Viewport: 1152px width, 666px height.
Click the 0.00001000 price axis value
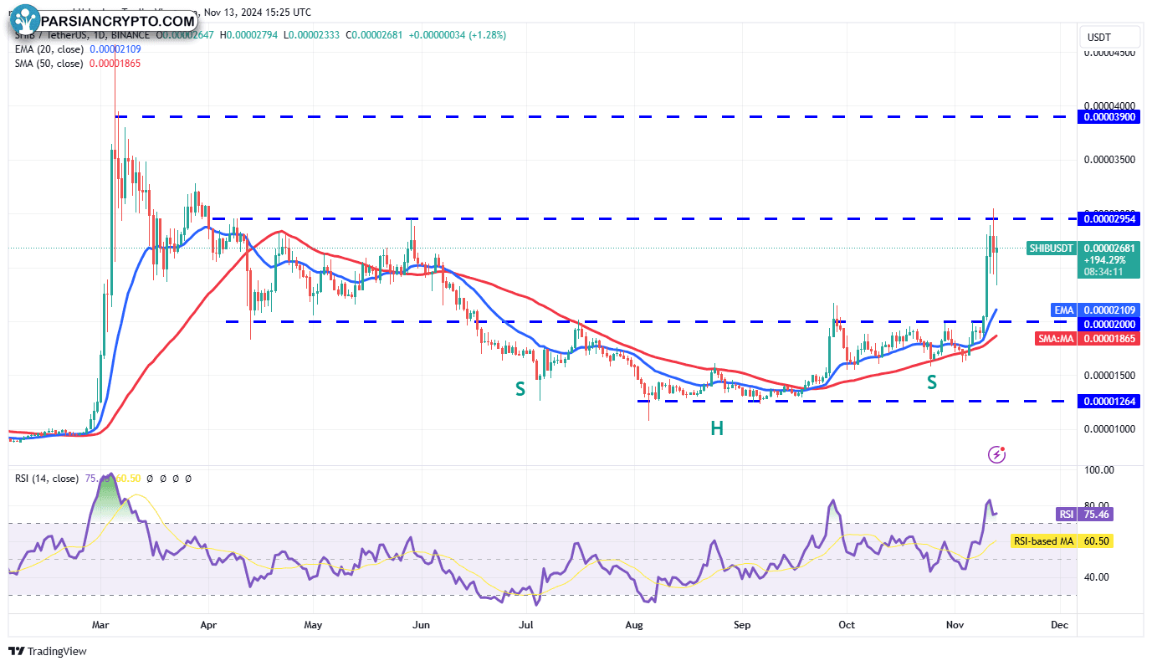click(1111, 429)
